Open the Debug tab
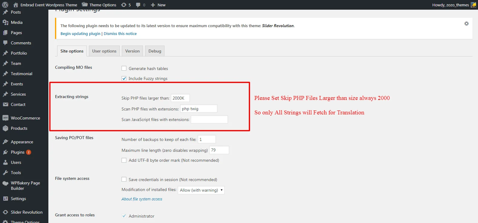478x223 pixels. (155, 51)
